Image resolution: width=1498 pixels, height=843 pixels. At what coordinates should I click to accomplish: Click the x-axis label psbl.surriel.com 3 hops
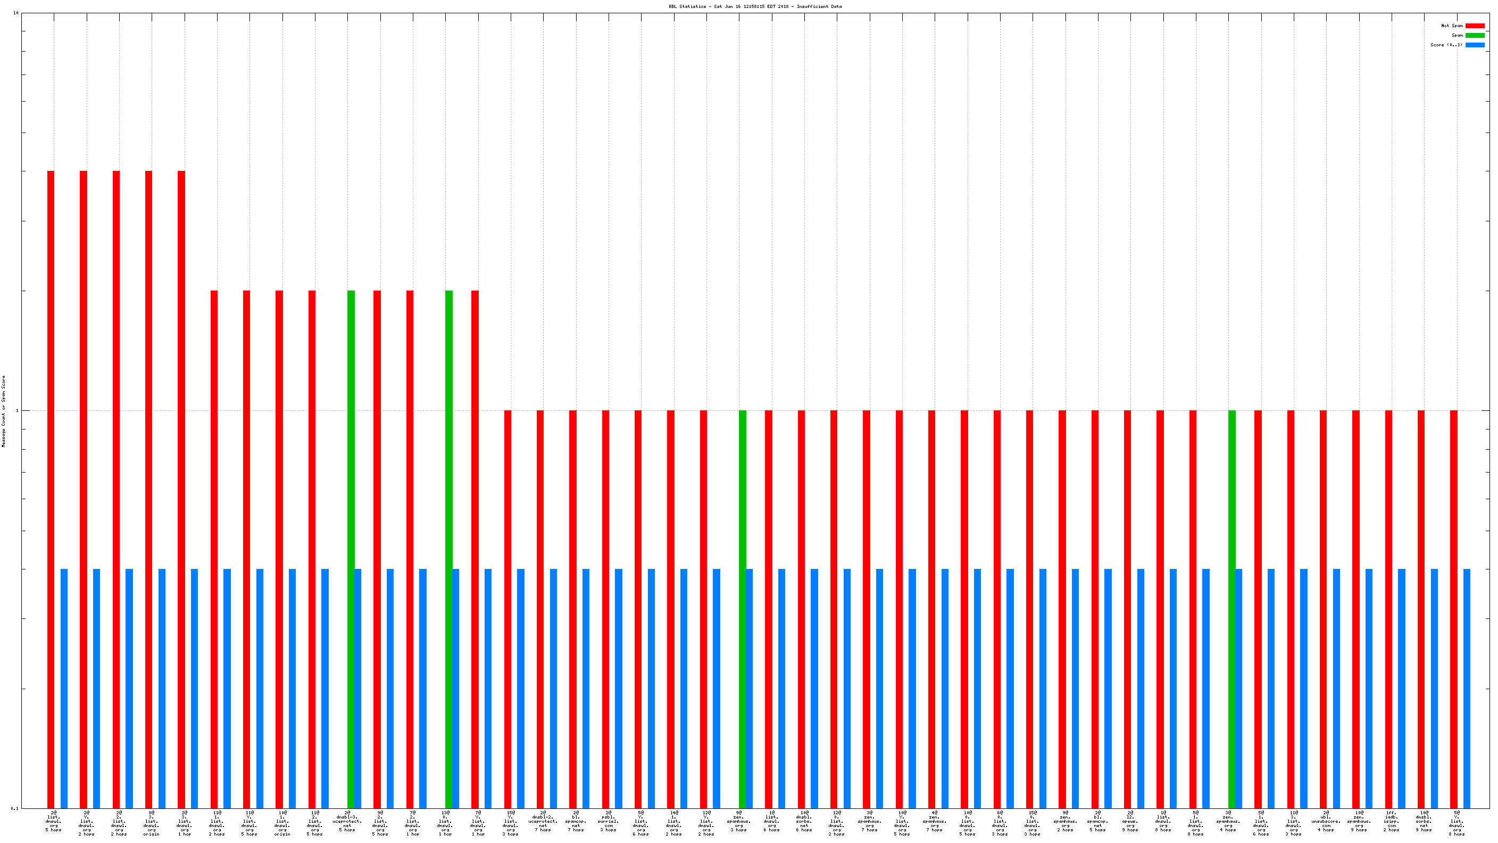click(608, 823)
